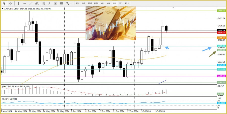Select the 2315.00 level label
Screen dimensions: 227x114
pyautogui.click(x=221, y=70)
